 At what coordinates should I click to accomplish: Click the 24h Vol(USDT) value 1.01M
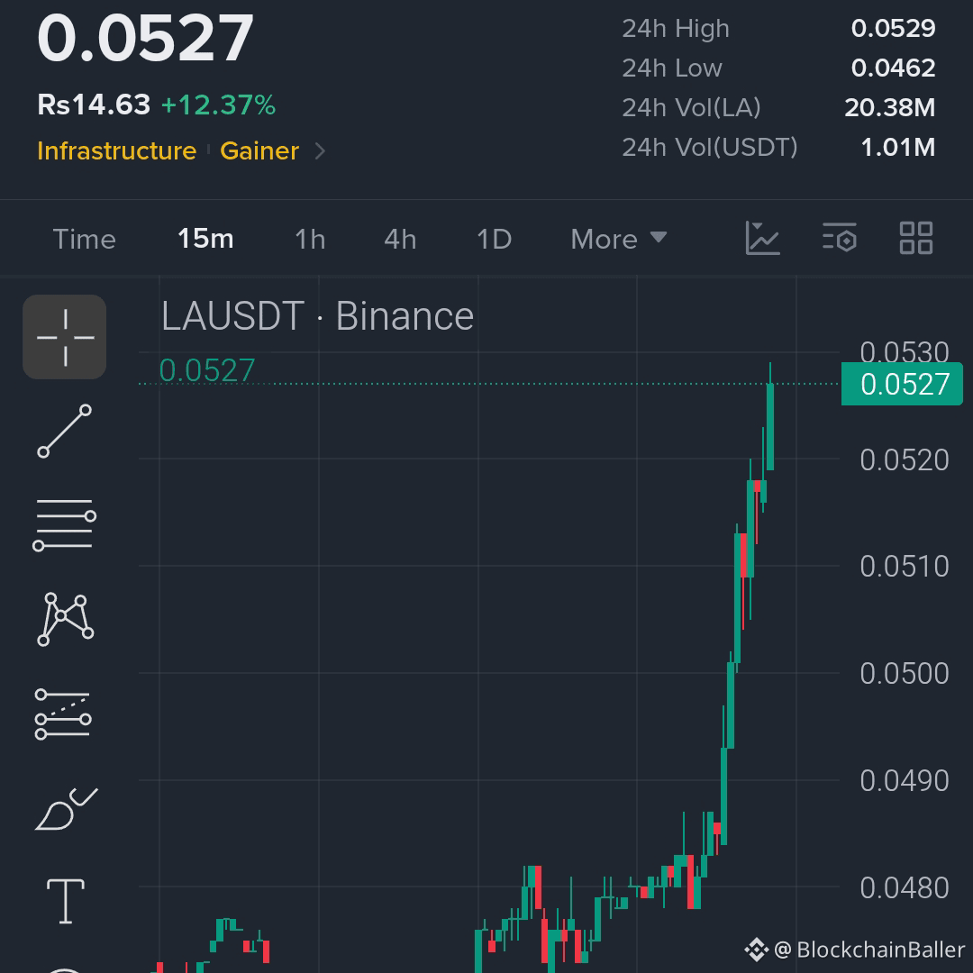point(898,148)
